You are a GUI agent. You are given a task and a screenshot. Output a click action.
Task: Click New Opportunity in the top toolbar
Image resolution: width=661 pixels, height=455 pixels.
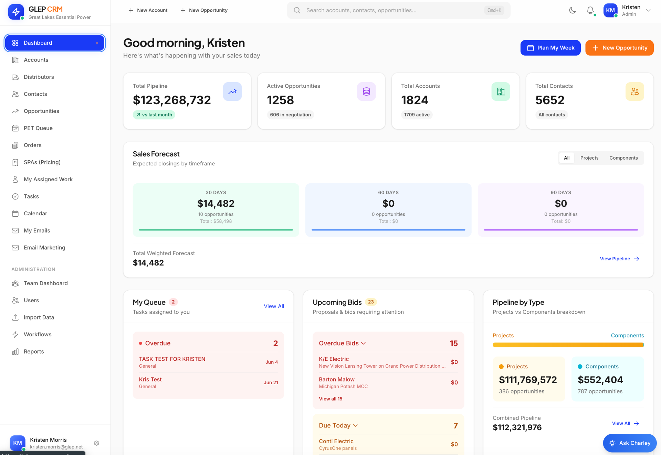204,10
